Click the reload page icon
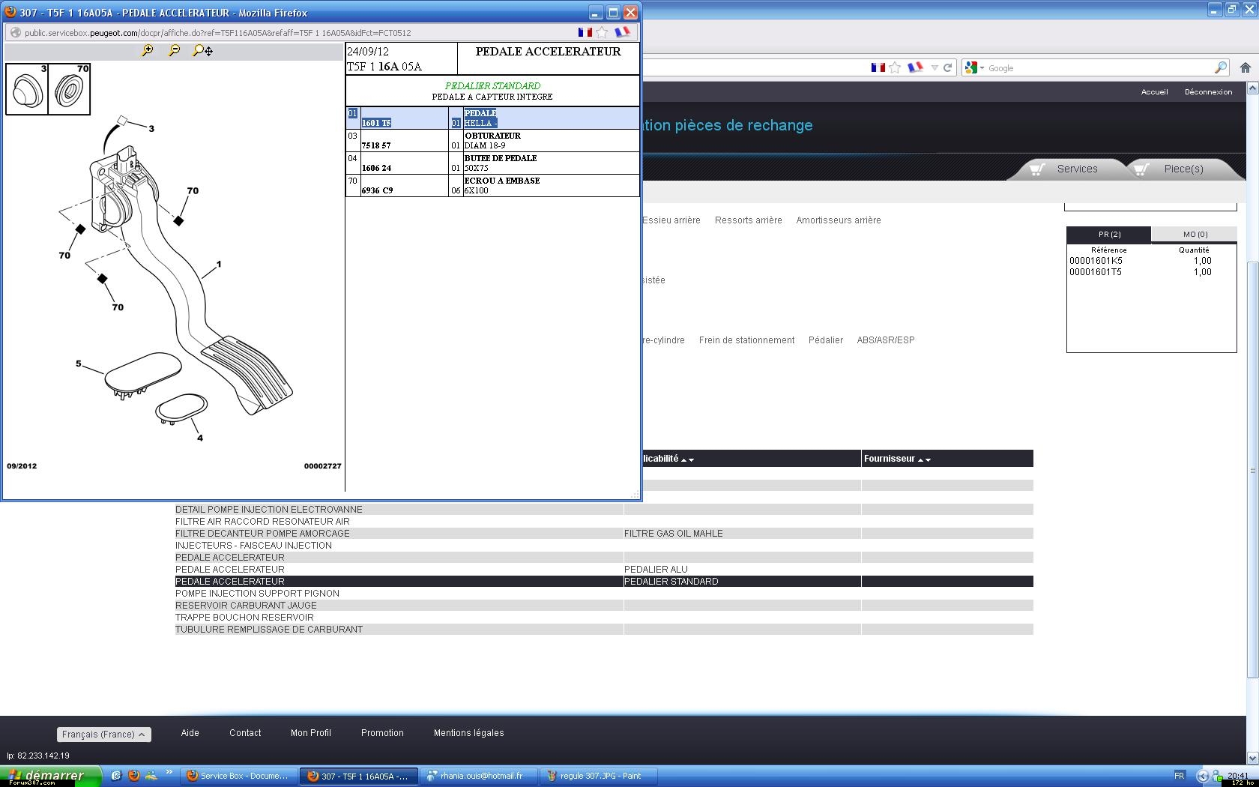The width and height of the screenshot is (1259, 787). tap(947, 67)
